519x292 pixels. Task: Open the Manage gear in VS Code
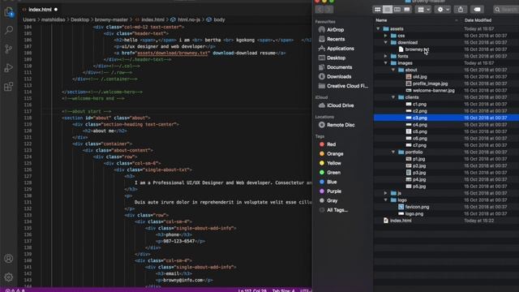click(x=9, y=277)
